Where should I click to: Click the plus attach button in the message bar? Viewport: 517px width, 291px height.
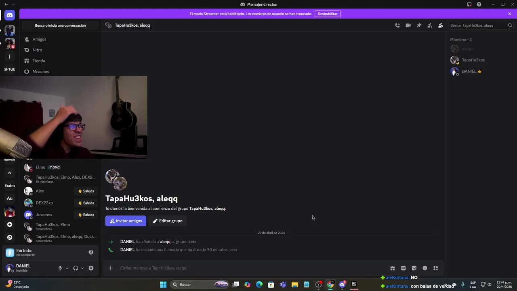(x=110, y=268)
